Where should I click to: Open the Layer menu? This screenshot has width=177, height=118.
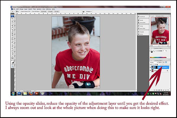[x=26, y=9]
